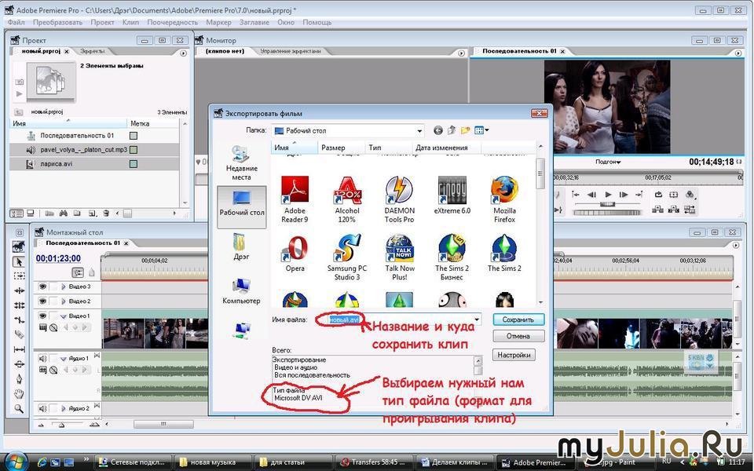The image size is (754, 471).
Task: Switch to the Эффекты tab
Action: pos(93,51)
